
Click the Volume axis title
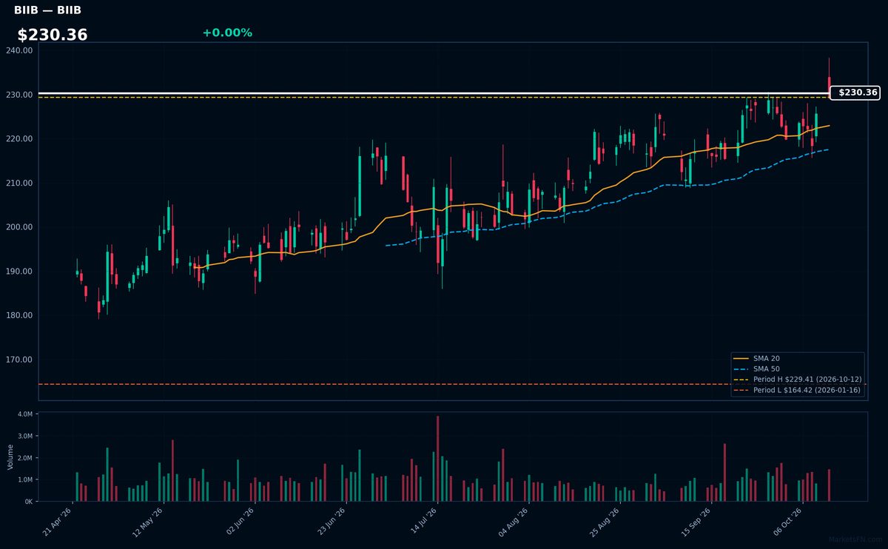pos(10,457)
